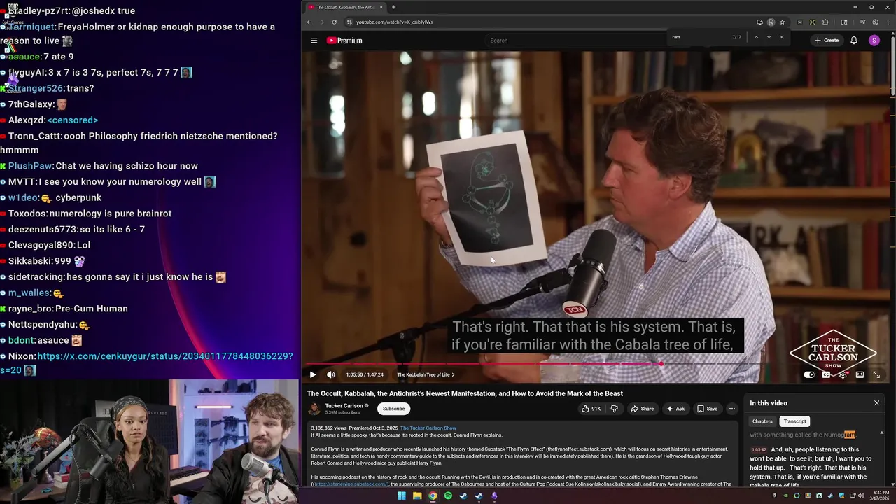Click the Tucker Carlson channel avatar

coord(314,409)
